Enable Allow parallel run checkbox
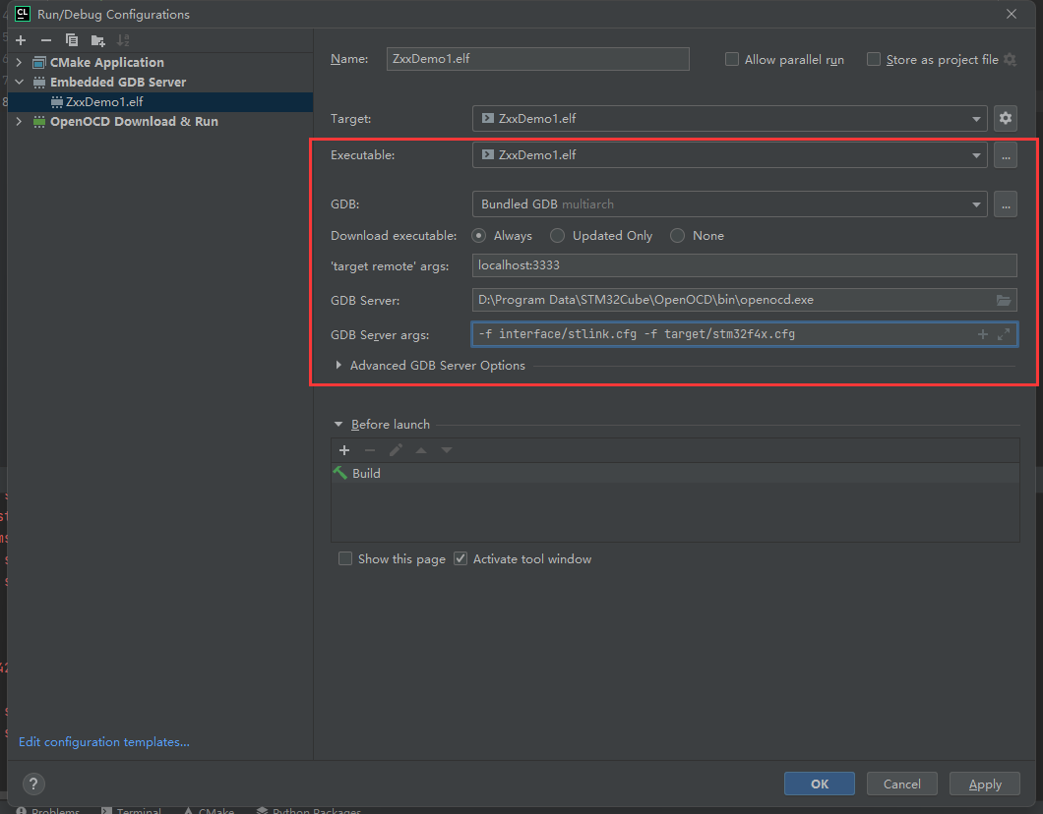The image size is (1043, 814). coord(732,59)
